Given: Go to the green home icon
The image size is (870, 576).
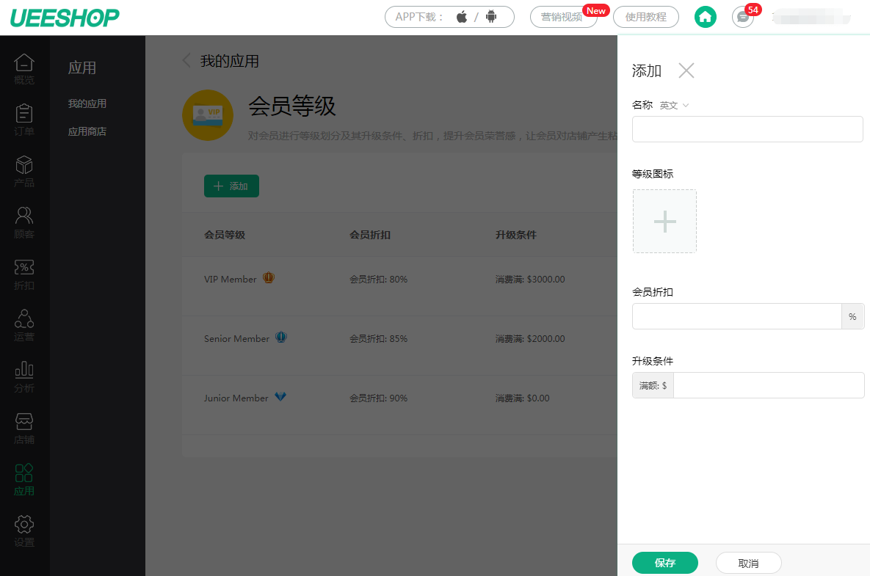Looking at the screenshot, I should 706,17.
